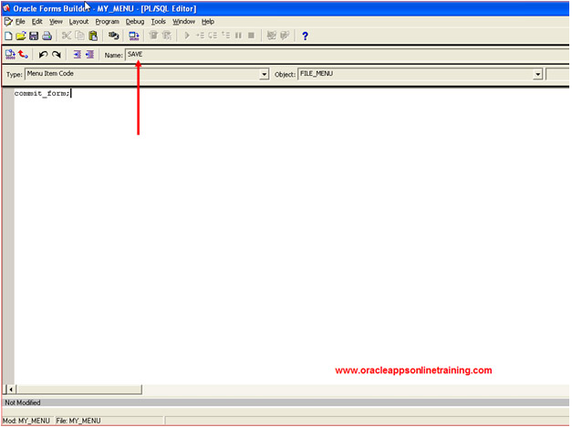Click the Paste clipboard icon

[x=93, y=36]
